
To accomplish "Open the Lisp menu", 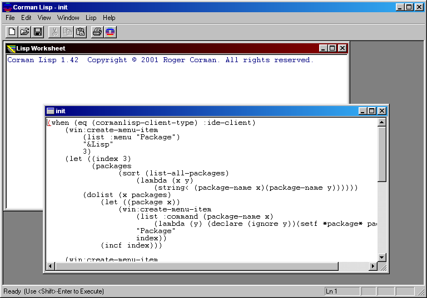I will pyautogui.click(x=91, y=18).
